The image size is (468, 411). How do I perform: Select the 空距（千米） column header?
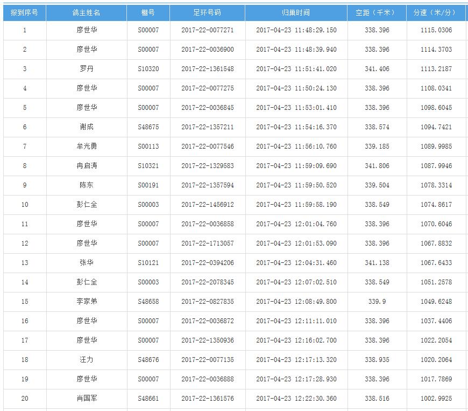377,12
